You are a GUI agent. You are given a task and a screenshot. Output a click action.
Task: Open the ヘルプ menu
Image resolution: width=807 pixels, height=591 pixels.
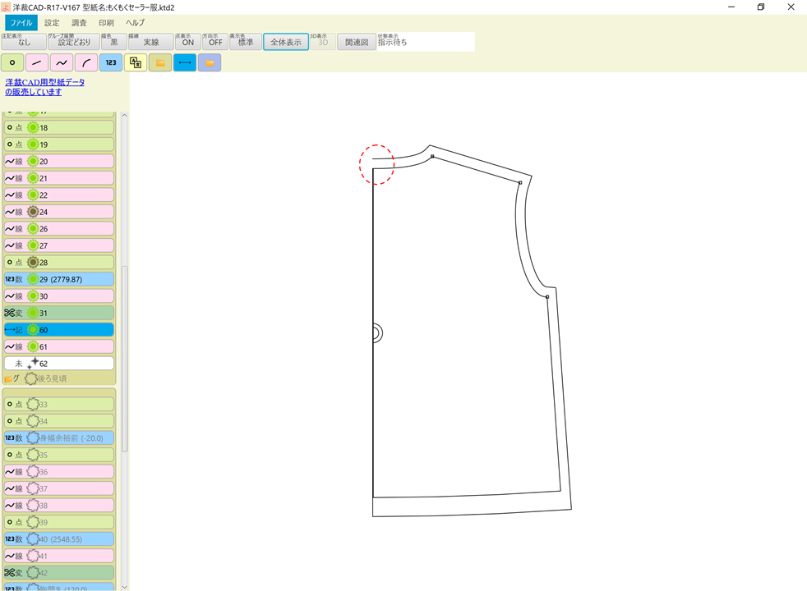[x=136, y=23]
